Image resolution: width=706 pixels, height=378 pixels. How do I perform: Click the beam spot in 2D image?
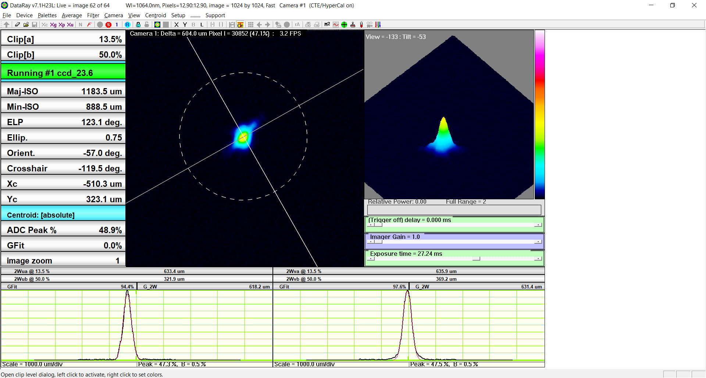coord(243,137)
